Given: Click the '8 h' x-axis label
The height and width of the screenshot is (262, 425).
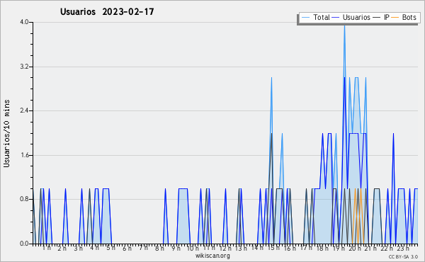Looking at the screenshot, I should click(x=159, y=249).
